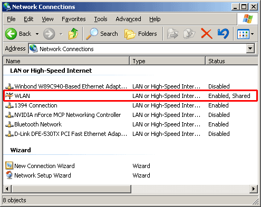Click the 'Disabled' status of Winbond adapter
Viewport: 261px width, 207px height.
(219, 86)
